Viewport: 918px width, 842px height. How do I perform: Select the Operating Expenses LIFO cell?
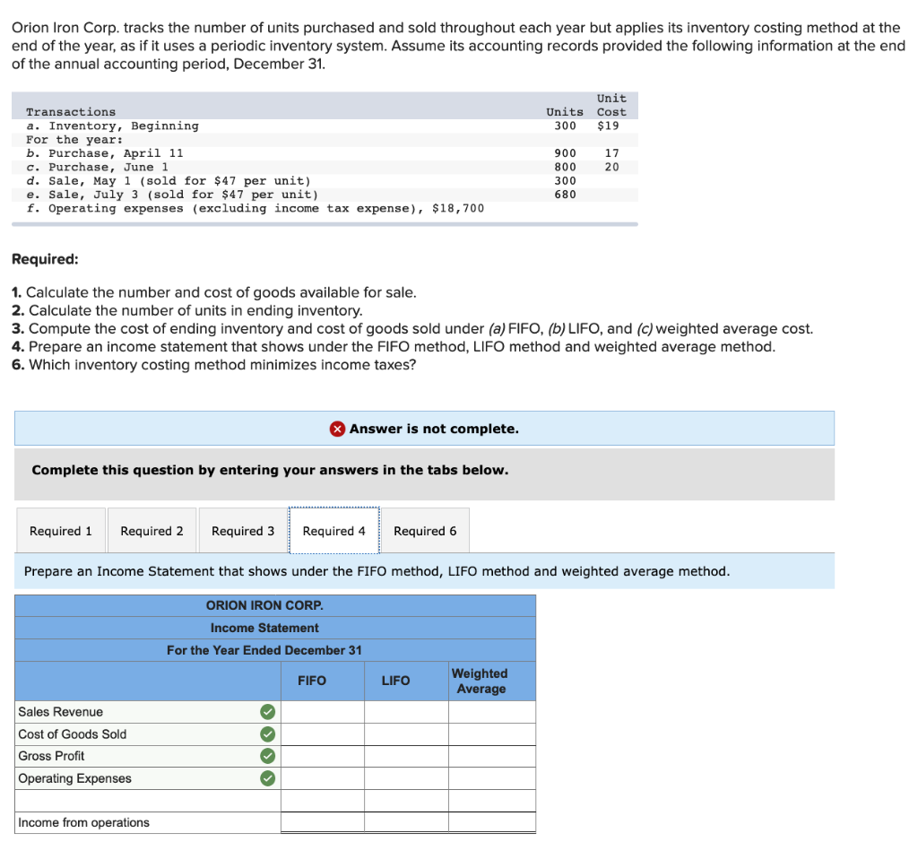(x=406, y=778)
